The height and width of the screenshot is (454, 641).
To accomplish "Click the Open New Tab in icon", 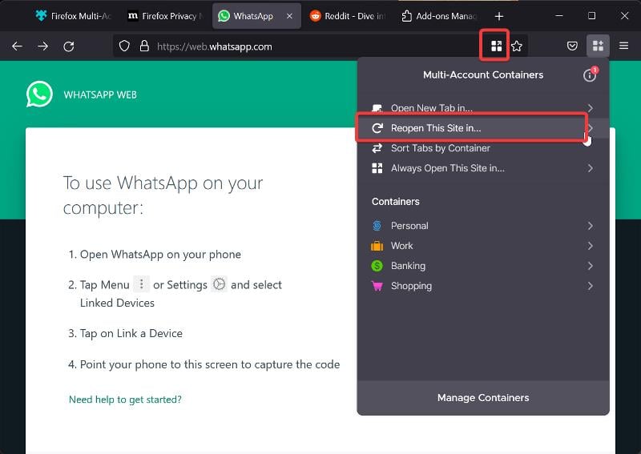I will point(377,108).
